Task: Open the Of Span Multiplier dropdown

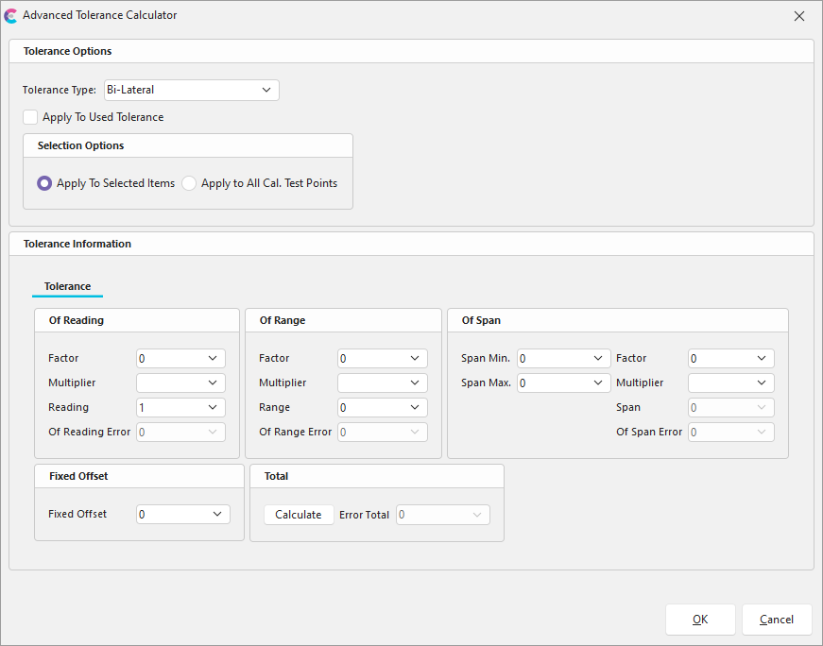Action: click(x=730, y=382)
